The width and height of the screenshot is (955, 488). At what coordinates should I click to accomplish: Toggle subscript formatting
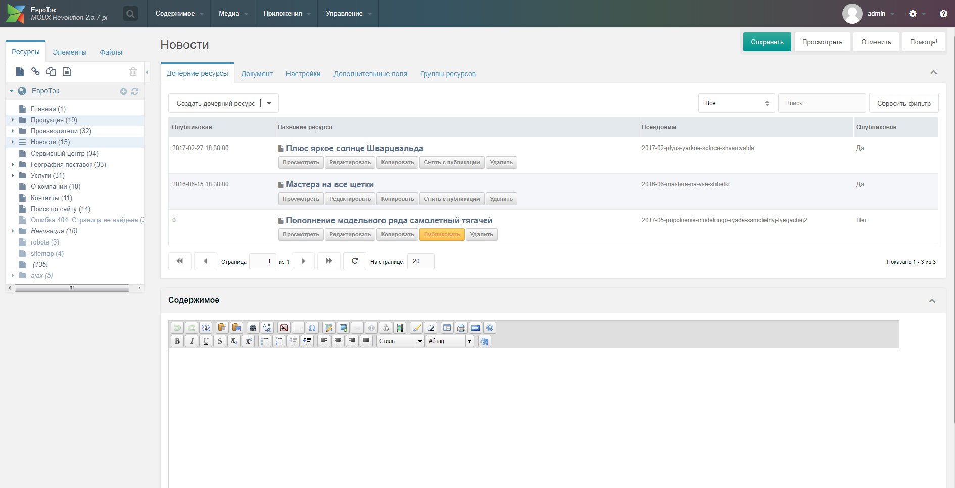coord(234,341)
